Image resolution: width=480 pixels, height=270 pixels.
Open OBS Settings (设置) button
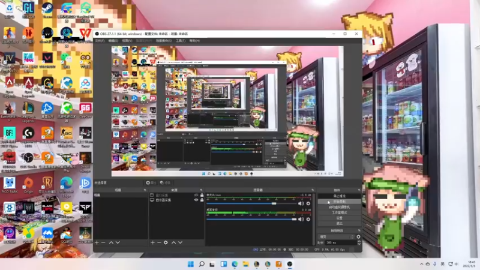[339, 218]
